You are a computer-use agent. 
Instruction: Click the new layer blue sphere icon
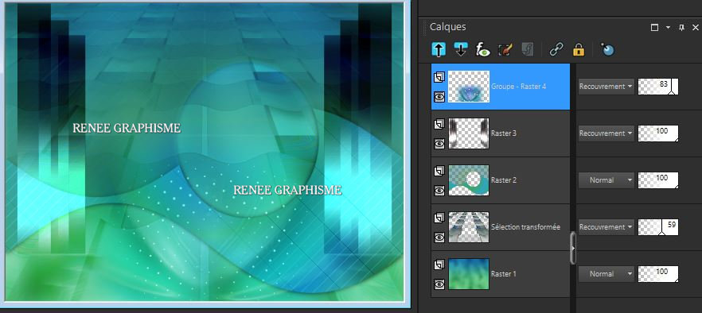[607, 49]
